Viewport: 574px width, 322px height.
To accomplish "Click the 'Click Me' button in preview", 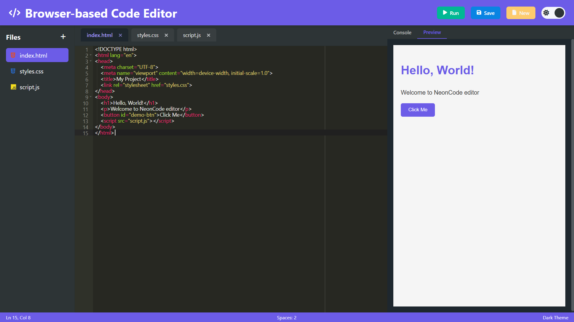I will pyautogui.click(x=418, y=110).
